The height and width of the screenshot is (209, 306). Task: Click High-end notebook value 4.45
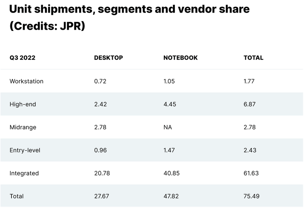pyautogui.click(x=169, y=104)
